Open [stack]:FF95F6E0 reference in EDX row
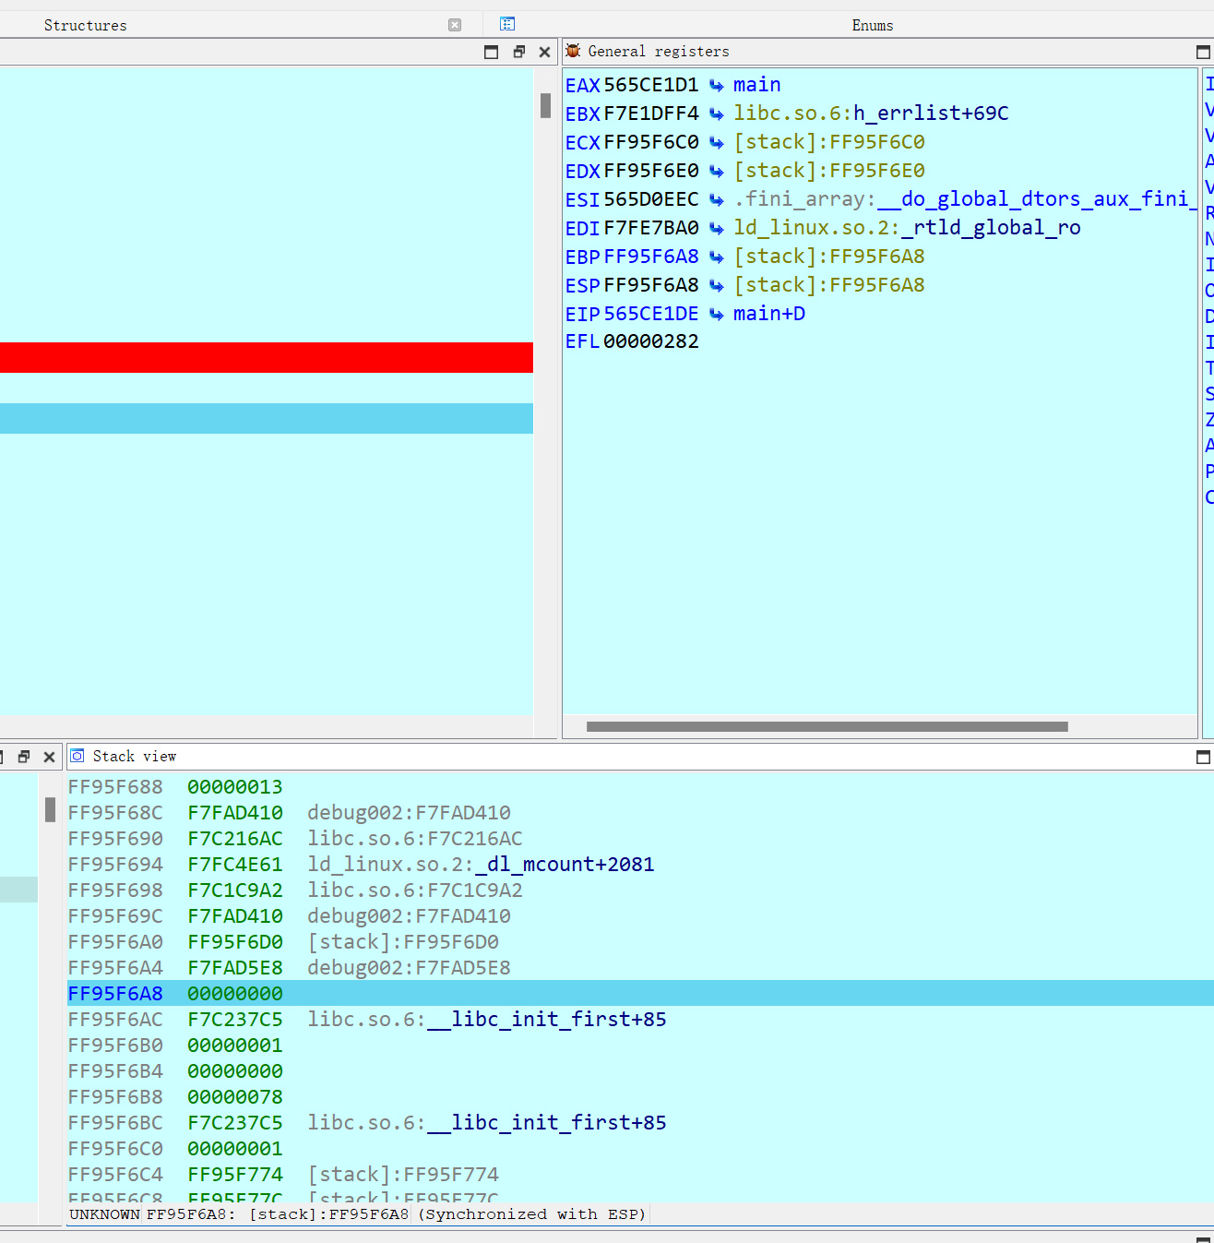This screenshot has width=1214, height=1243. 829,171
